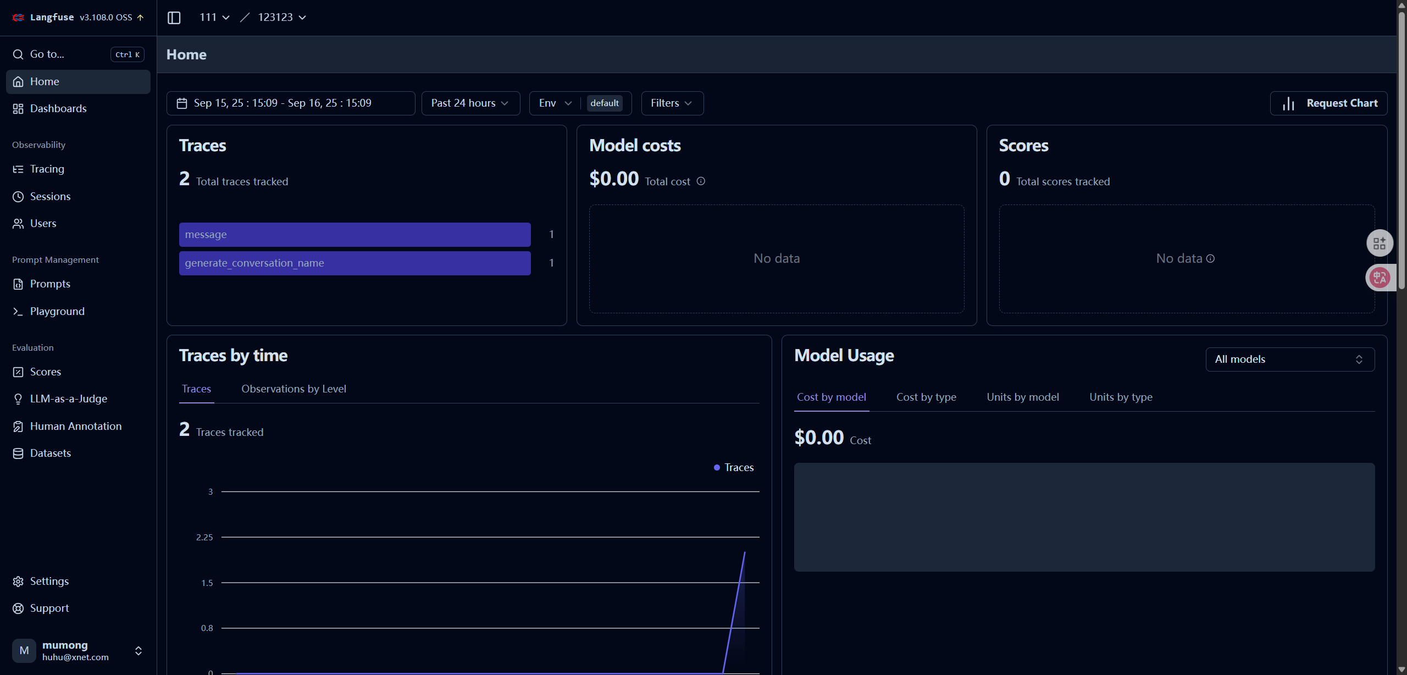Toggle the sidebar panel icon

[x=174, y=18]
